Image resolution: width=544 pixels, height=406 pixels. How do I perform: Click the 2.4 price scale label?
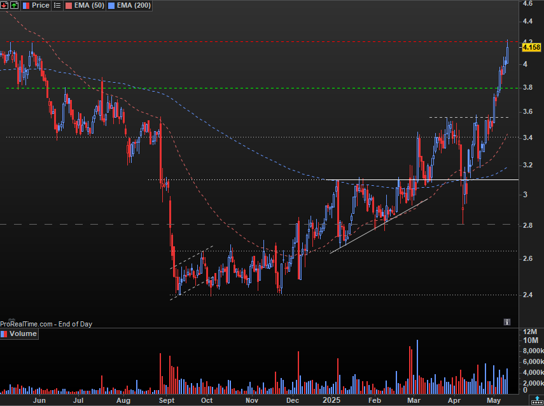[527, 295]
